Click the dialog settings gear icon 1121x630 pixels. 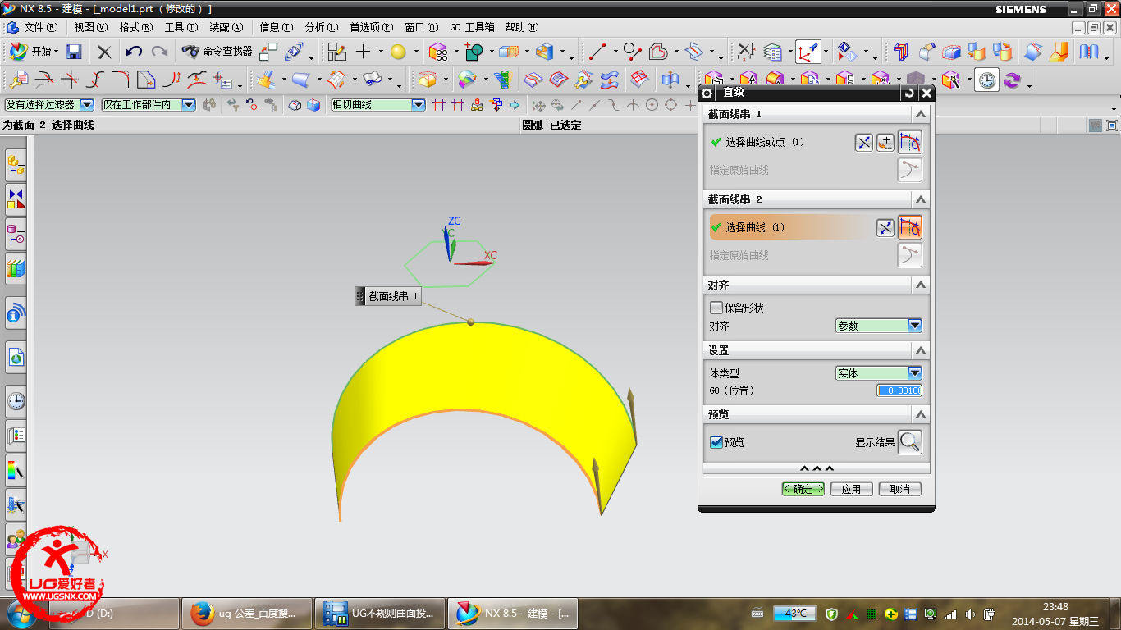pos(708,93)
